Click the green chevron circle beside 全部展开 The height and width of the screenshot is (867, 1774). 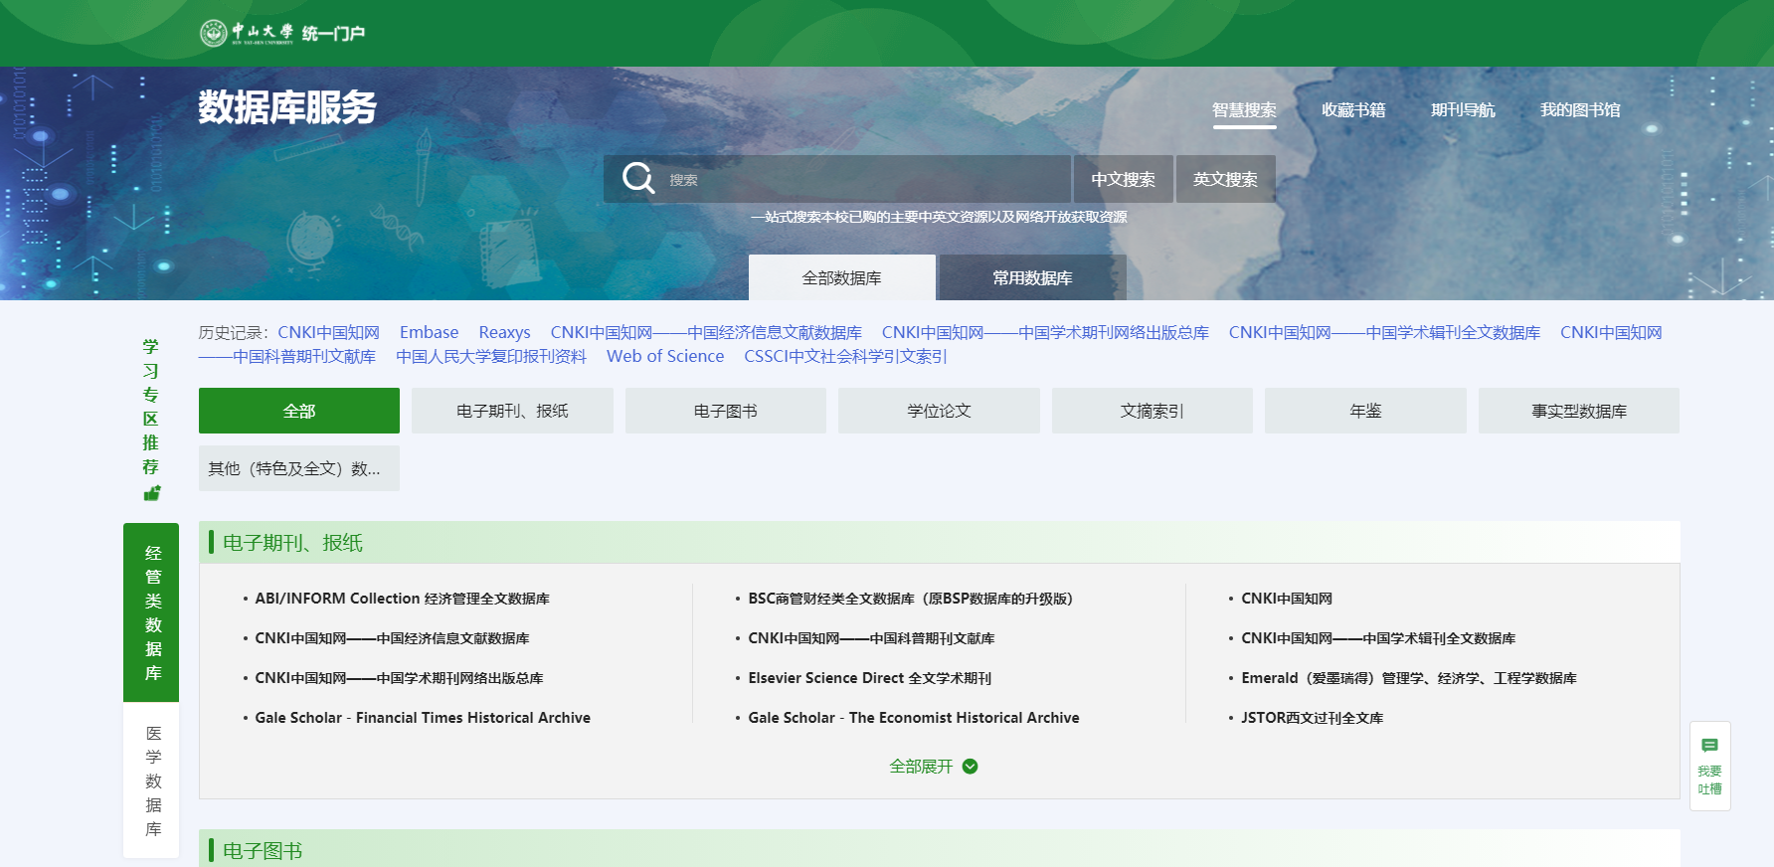pos(971,767)
